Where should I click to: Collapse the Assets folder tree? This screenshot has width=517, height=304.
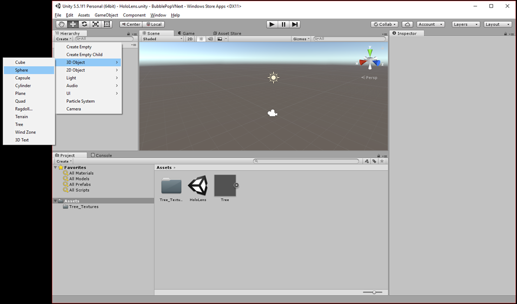(x=56, y=201)
